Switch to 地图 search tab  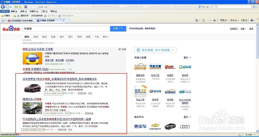88,37
